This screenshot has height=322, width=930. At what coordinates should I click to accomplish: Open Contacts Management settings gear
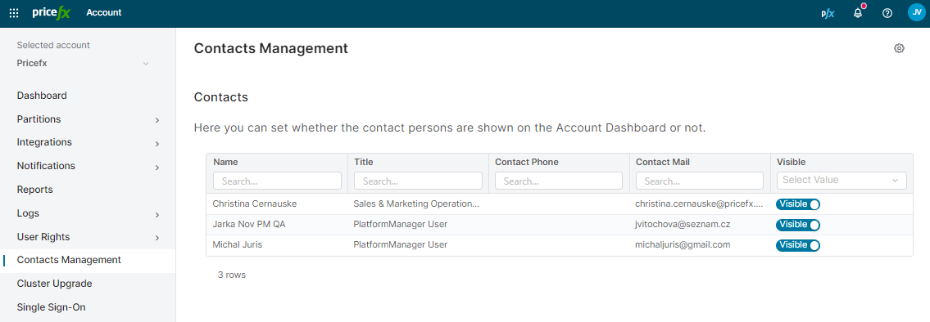click(899, 48)
